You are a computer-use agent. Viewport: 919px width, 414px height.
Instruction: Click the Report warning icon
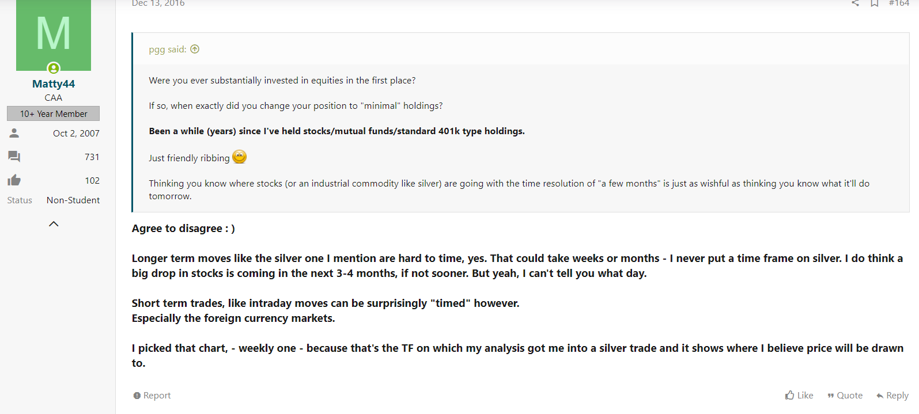tap(137, 396)
